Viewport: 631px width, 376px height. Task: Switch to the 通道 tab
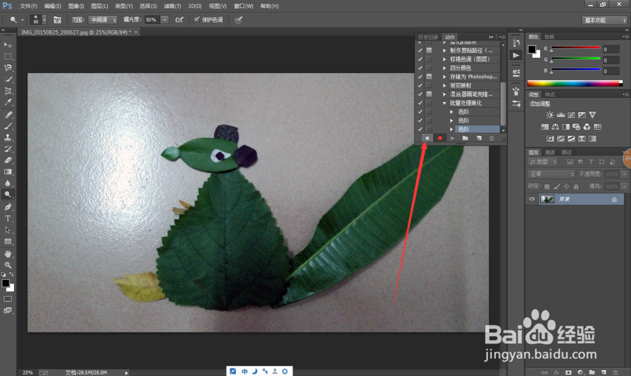550,152
